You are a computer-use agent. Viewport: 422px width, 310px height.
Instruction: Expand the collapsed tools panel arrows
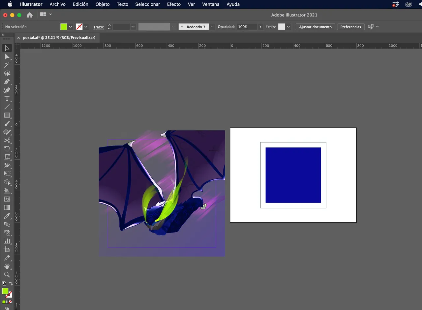(3, 35)
